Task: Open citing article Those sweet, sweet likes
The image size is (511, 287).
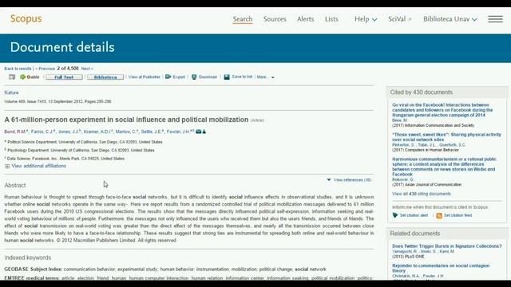Action: [446, 137]
